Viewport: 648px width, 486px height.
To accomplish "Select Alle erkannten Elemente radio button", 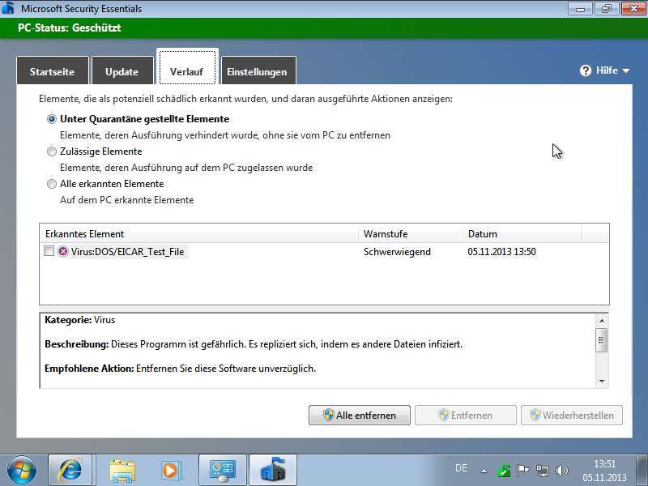I will [52, 184].
